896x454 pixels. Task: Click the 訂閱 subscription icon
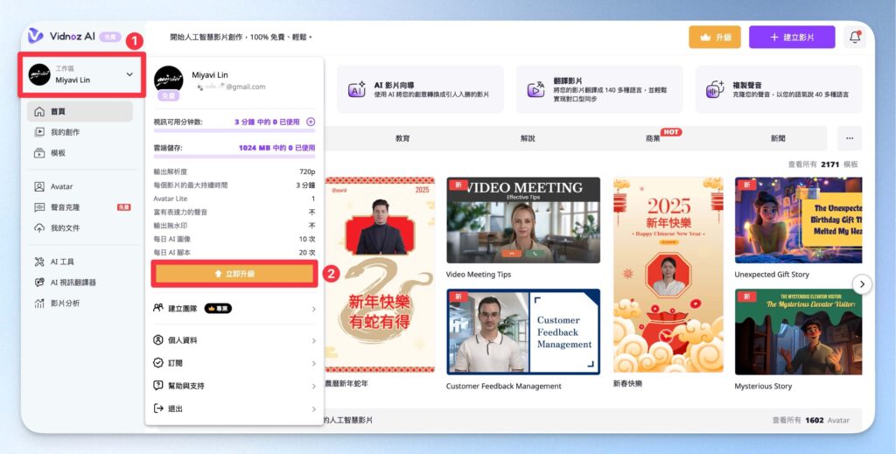tap(158, 363)
